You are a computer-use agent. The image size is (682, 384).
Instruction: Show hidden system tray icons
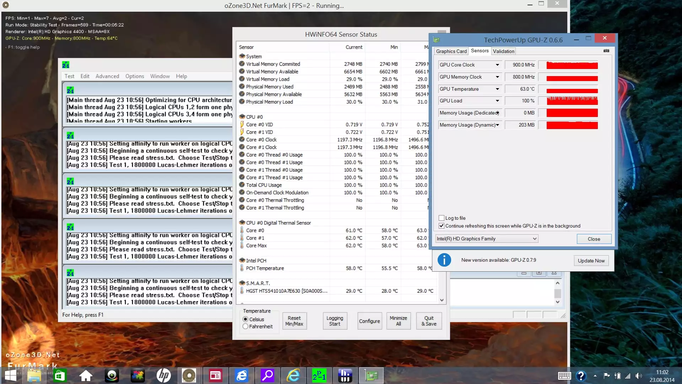(595, 375)
